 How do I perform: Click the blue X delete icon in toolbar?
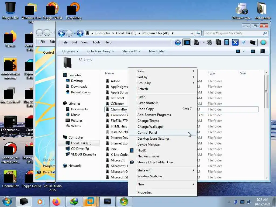235,42
